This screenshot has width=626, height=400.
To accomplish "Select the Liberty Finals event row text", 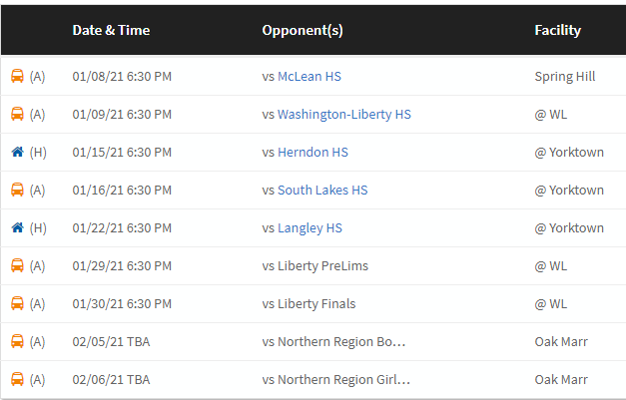I will click(309, 304).
